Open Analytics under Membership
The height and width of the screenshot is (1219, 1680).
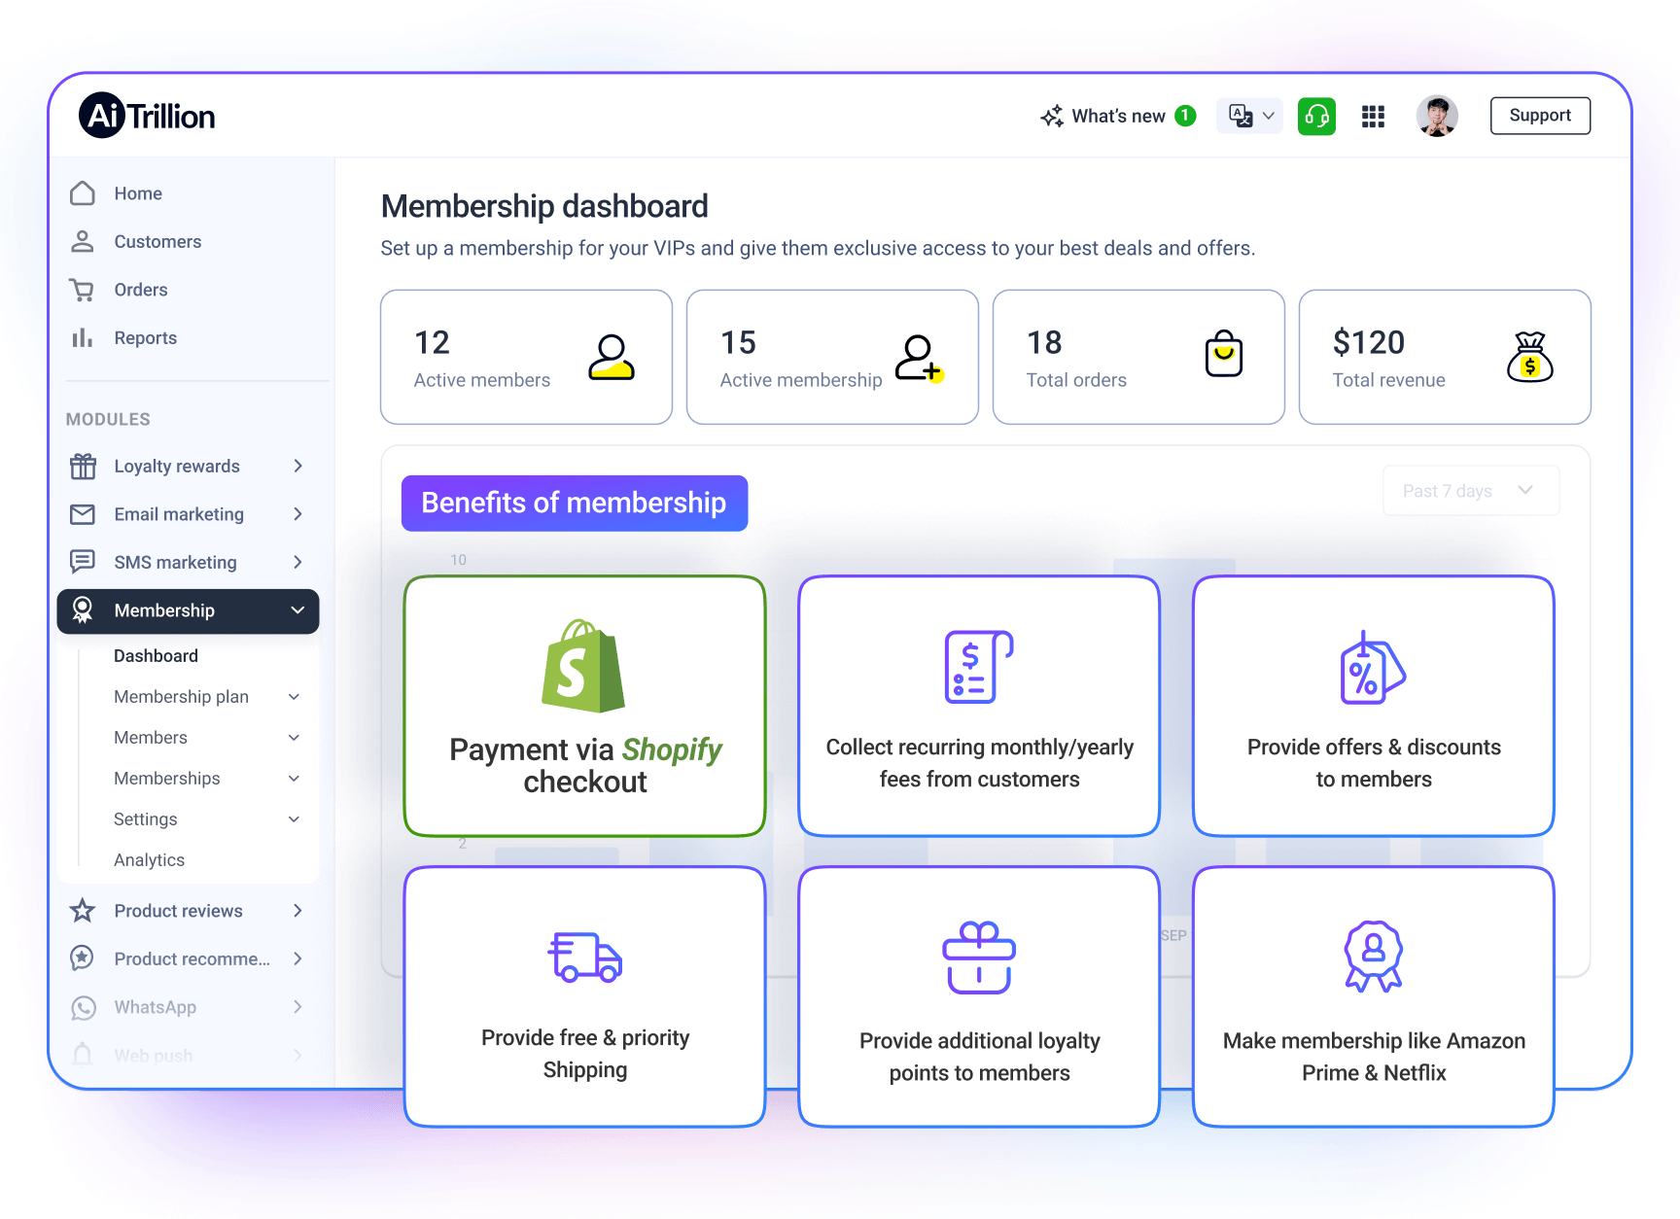[149, 860]
